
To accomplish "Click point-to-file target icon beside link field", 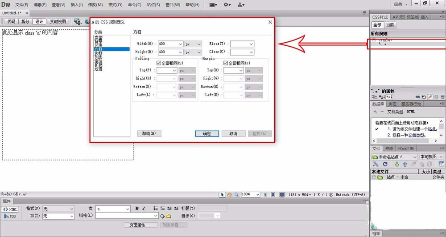I will pos(162,216).
